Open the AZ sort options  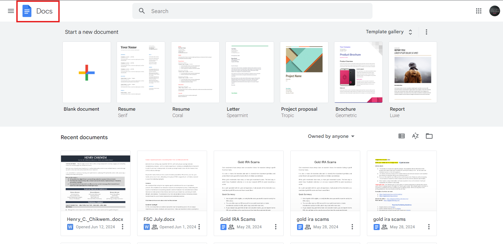[415, 136]
